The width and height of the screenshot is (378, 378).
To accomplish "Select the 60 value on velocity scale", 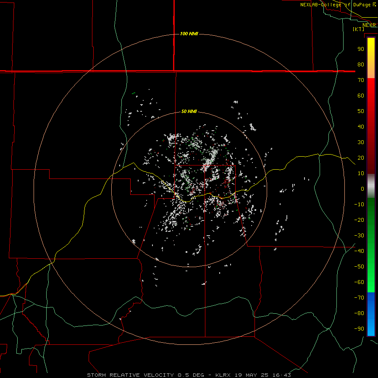I will 361,96.
